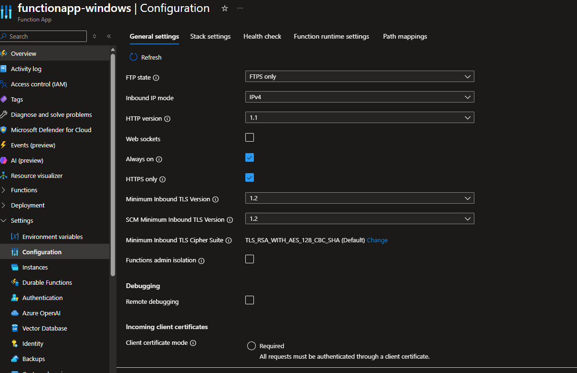Click the Always on info icon

[x=159, y=159]
